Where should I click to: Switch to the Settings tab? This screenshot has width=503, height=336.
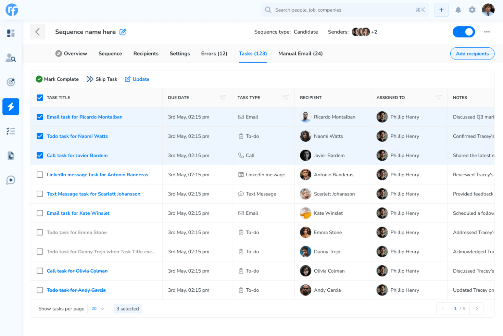click(180, 53)
